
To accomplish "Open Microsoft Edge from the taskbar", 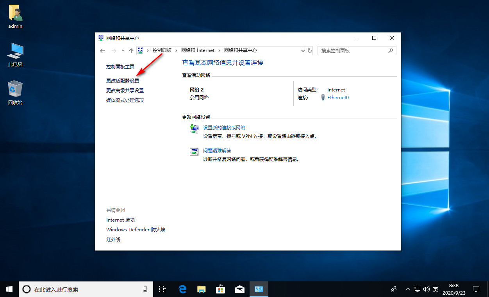I will 182,289.
